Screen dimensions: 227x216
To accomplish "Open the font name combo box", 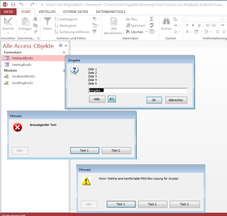I will coord(203,19).
